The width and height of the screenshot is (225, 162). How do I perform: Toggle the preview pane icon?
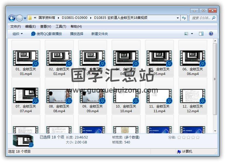(x=201, y=34)
